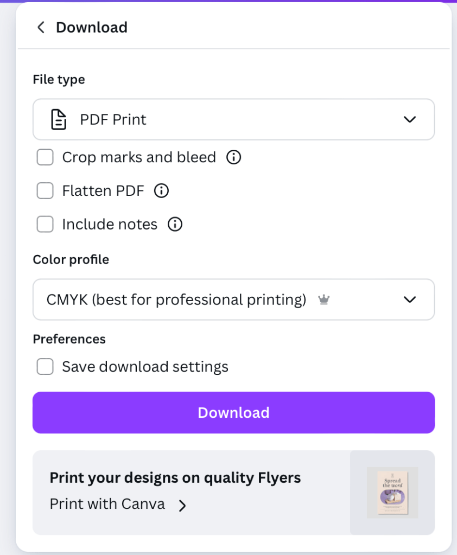Click the PDF document icon in File type
The image size is (457, 555).
coord(59,119)
